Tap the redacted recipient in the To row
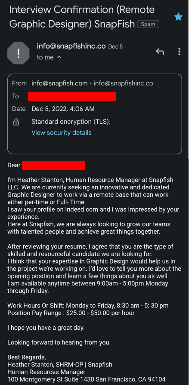 72,97
